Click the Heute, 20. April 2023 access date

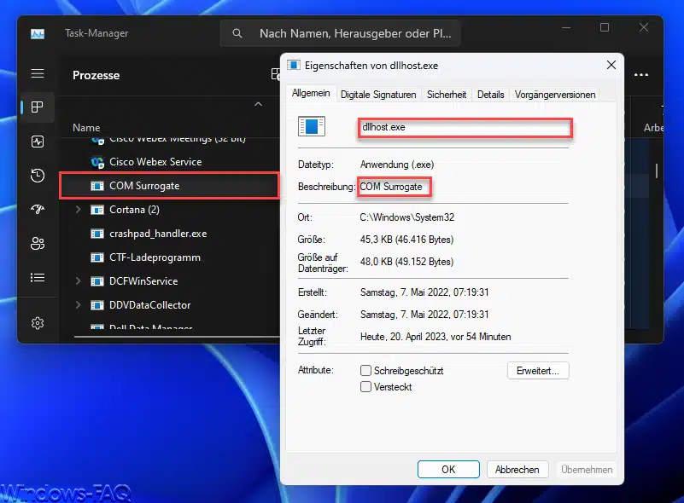(x=436, y=337)
